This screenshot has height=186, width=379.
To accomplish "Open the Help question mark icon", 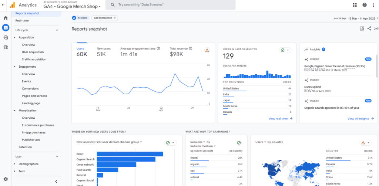I will [x=365, y=5].
